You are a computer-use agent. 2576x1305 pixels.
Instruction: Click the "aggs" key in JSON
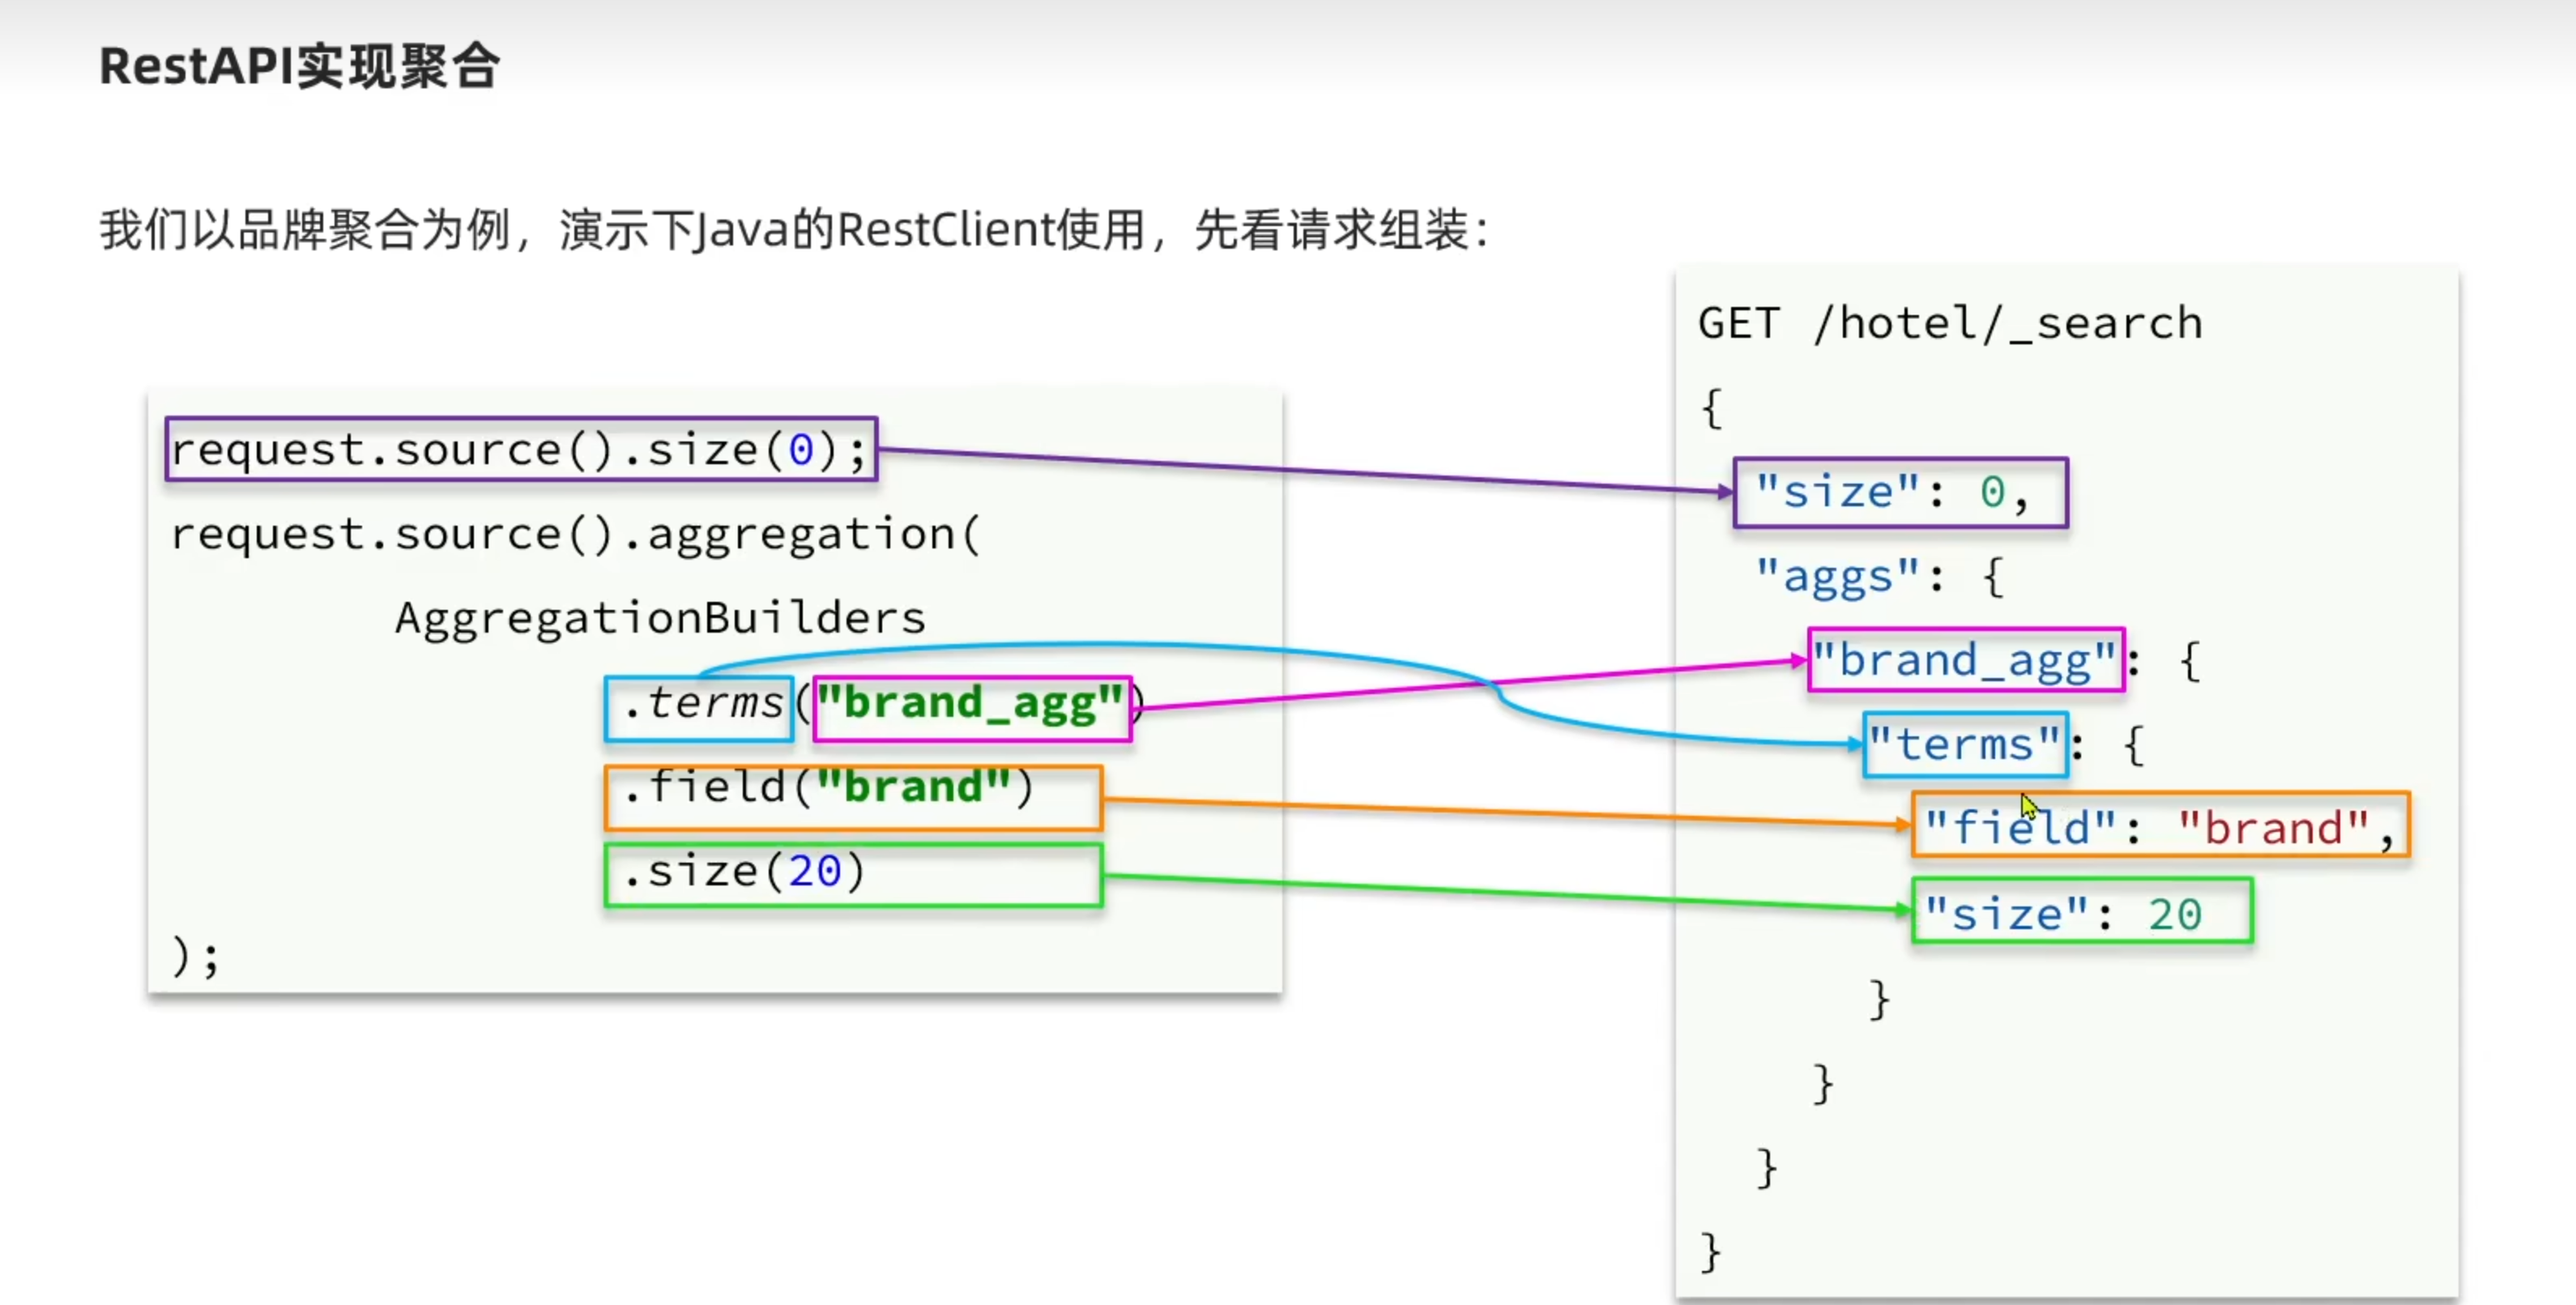point(1838,577)
